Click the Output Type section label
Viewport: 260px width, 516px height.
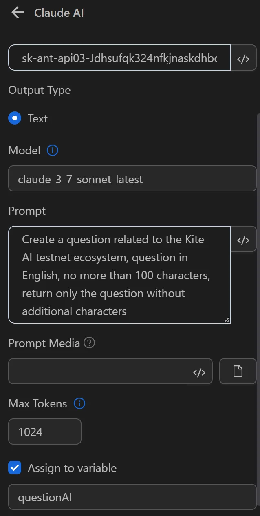tap(39, 90)
